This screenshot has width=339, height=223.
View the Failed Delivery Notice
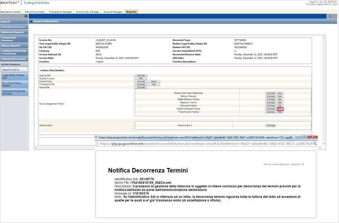tap(280, 99)
